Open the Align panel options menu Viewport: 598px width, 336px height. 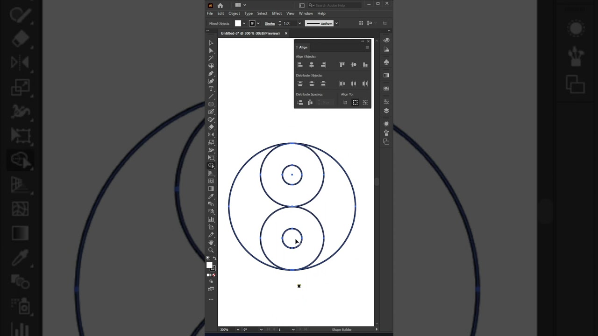pos(367,47)
